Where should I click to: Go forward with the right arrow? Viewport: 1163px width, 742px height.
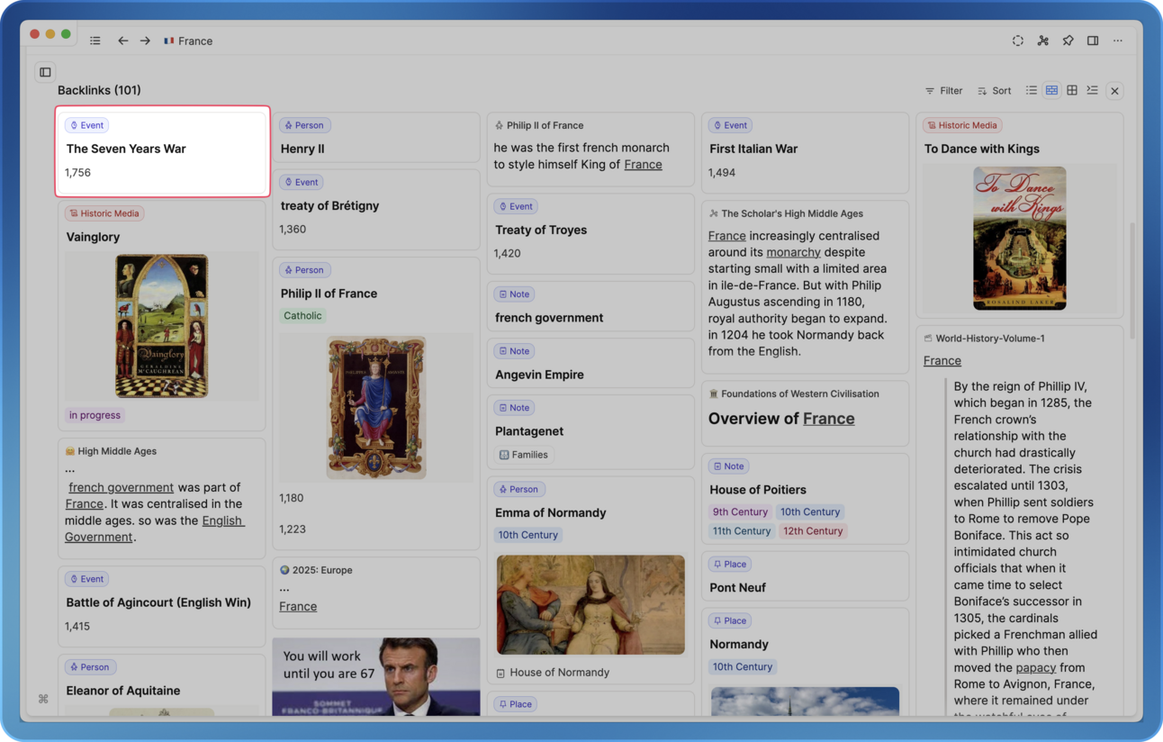[x=145, y=41]
